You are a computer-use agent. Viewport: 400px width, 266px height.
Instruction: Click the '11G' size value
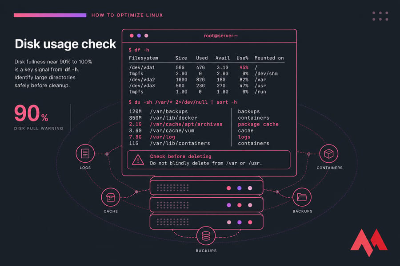pyautogui.click(x=134, y=143)
